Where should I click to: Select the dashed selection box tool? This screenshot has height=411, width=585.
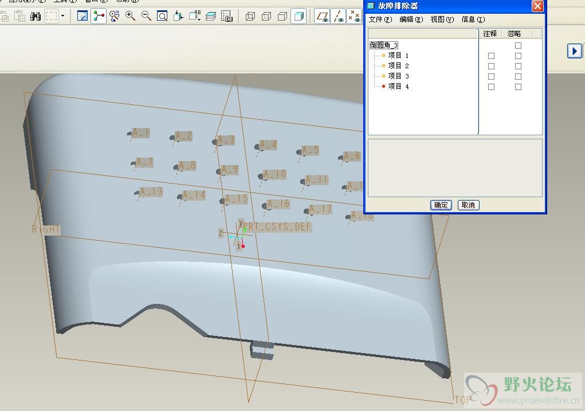pyautogui.click(x=51, y=16)
